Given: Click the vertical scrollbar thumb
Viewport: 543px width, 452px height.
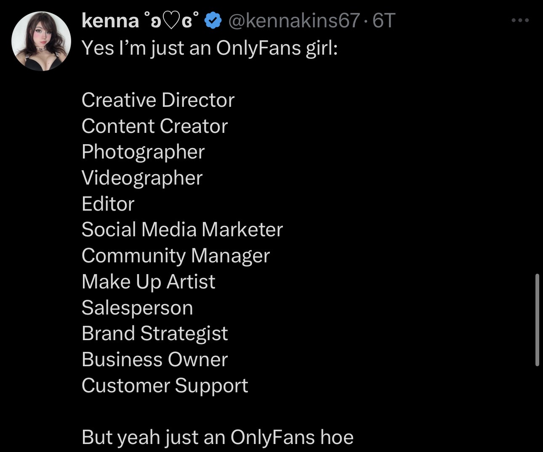Looking at the screenshot, I should [x=537, y=320].
